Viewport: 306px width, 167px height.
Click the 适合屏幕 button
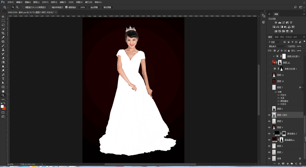tap(94, 7)
